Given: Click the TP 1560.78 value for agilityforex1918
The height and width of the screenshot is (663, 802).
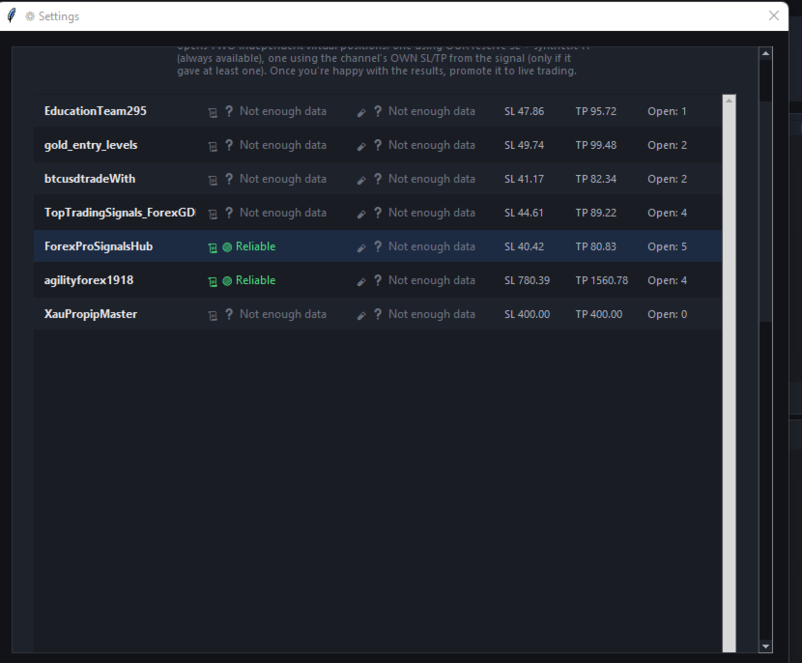Looking at the screenshot, I should [x=601, y=280].
